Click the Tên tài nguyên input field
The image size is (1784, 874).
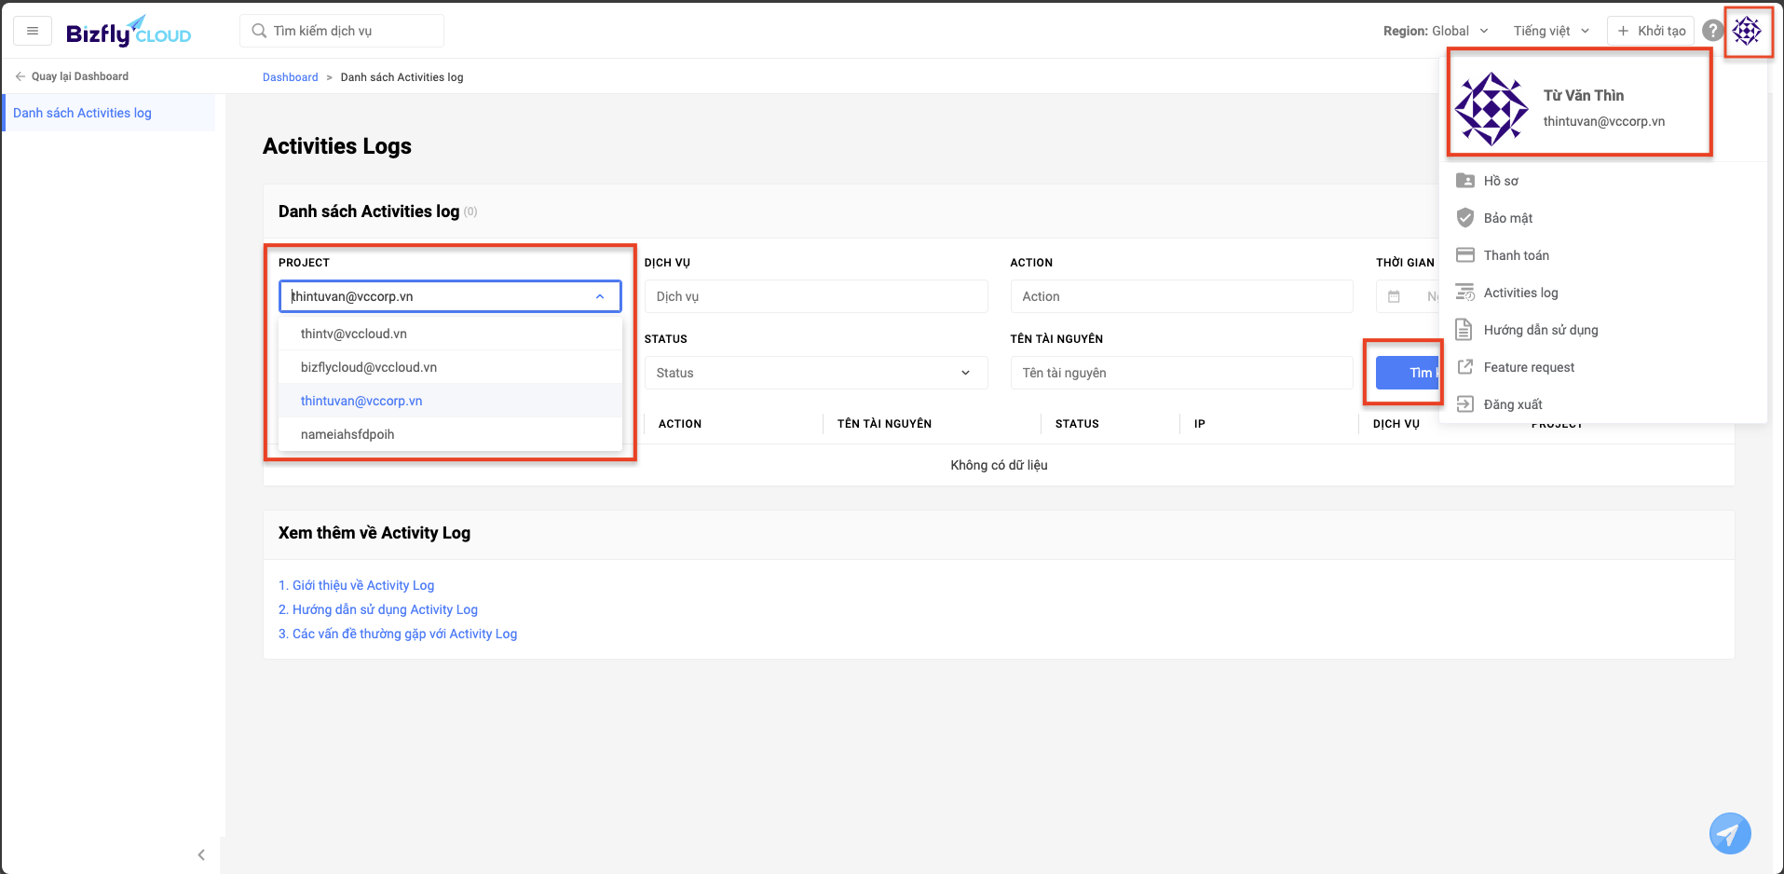(1180, 373)
